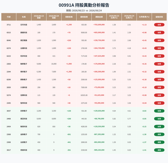Screen dimensions: 168x163
Task: Click the share difference -441
Action: coord(69,142)
